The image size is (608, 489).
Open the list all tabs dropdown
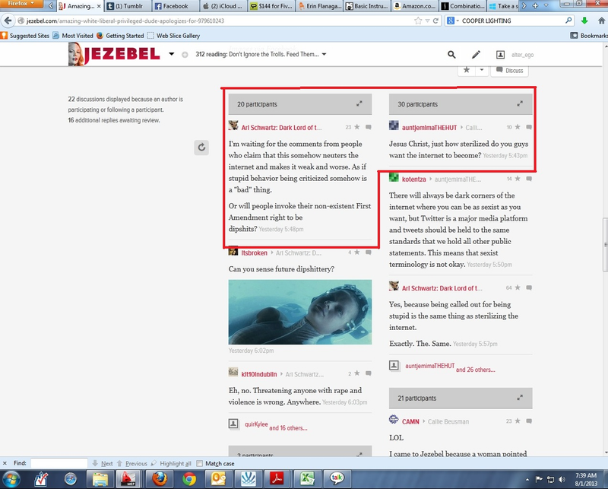click(546, 6)
